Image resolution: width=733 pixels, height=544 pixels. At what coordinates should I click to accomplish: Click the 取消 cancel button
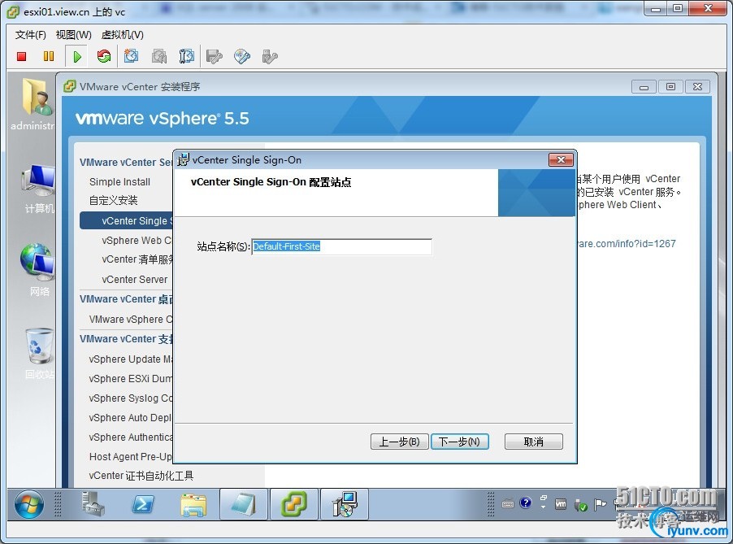click(x=533, y=442)
